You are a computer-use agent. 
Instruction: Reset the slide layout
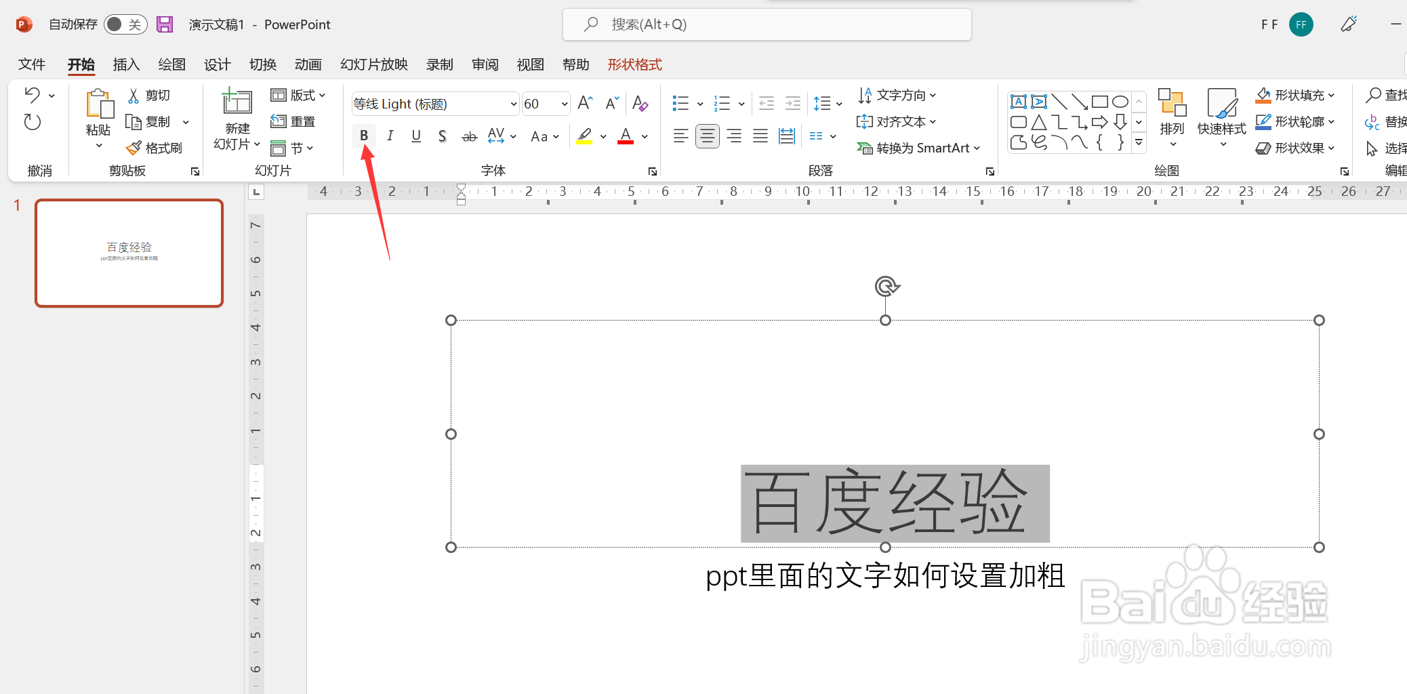[293, 122]
